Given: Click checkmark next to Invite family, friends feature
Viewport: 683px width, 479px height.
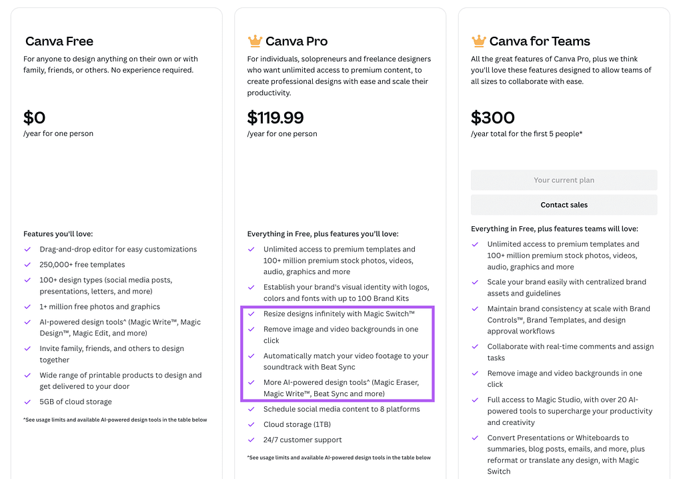Looking at the screenshot, I should point(27,349).
